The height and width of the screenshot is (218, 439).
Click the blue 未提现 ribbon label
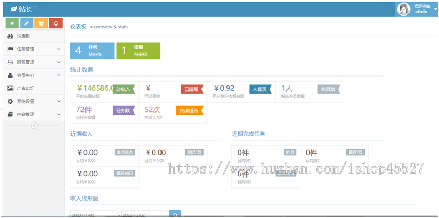point(260,89)
